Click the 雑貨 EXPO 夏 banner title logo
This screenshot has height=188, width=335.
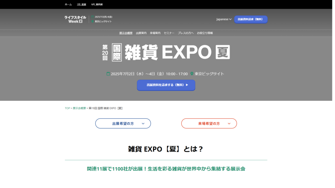pyautogui.click(x=166, y=53)
